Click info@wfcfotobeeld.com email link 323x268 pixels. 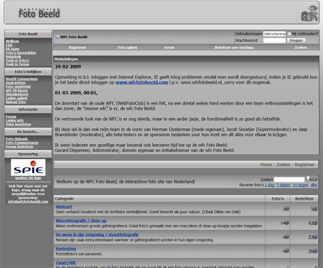28,202
